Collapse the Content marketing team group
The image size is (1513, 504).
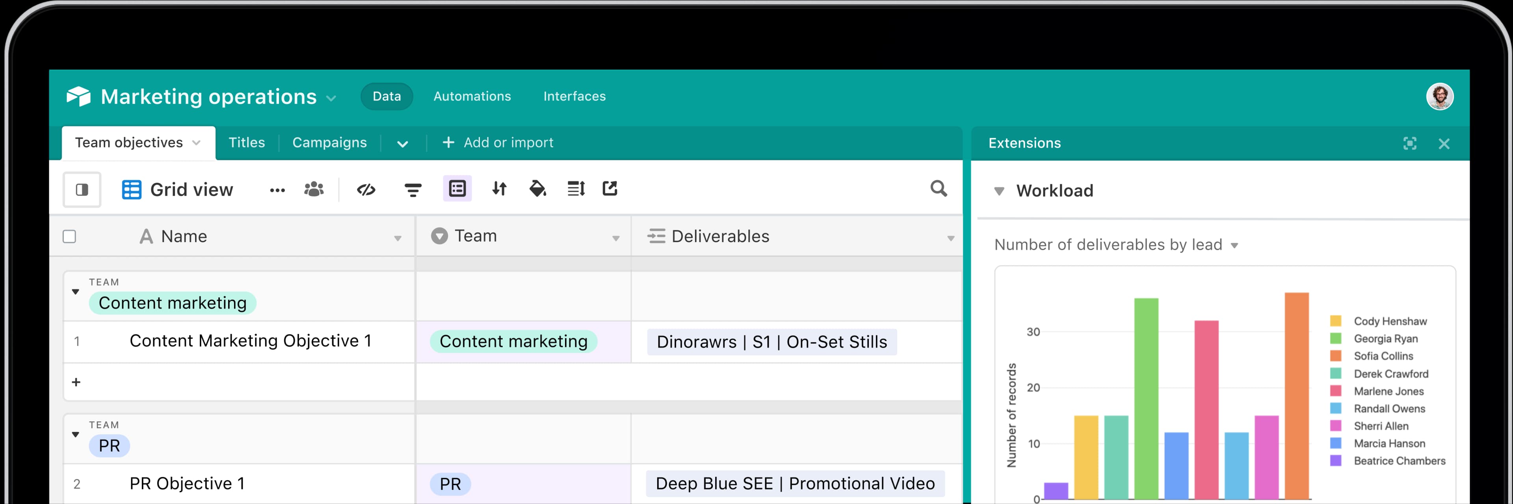click(x=75, y=292)
